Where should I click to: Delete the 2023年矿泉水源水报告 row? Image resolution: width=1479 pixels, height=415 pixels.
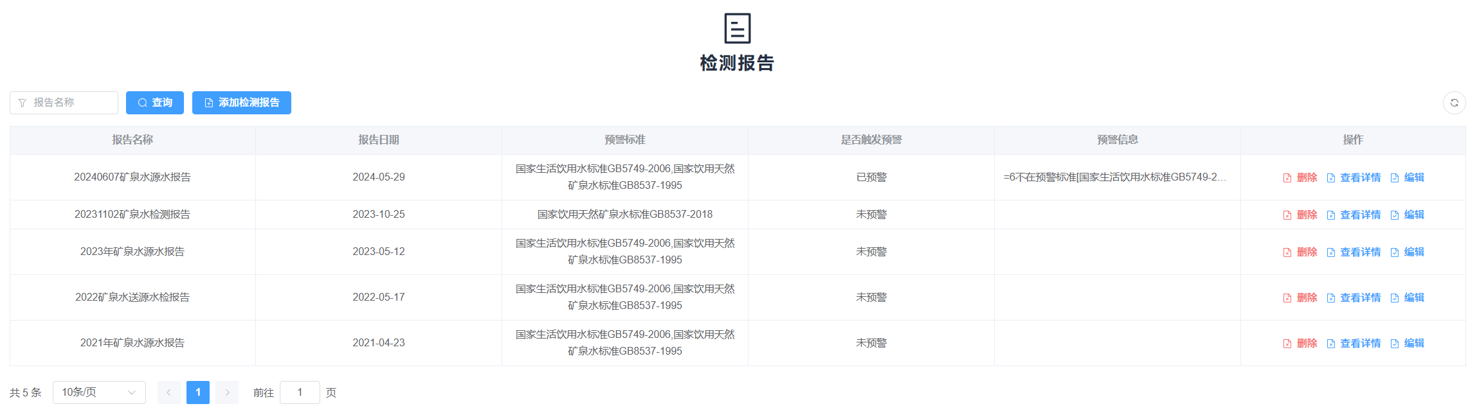click(x=1300, y=252)
